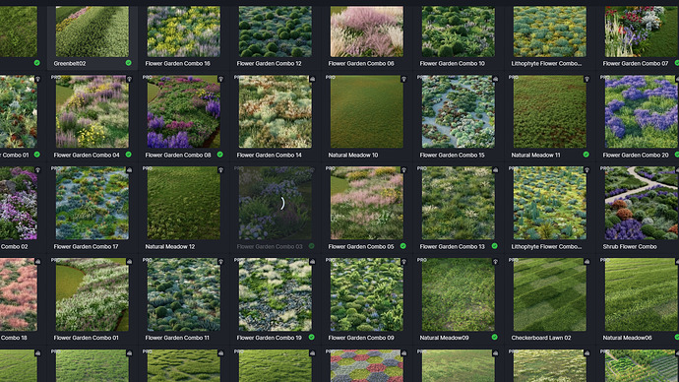The height and width of the screenshot is (382, 679).
Task: Click the 'Flower Garden Combo 20' label
Action: [636, 155]
